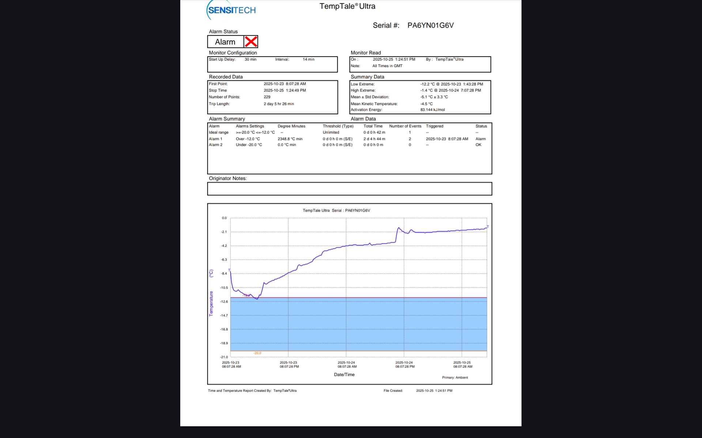Click the Number of Points value 229
Screen dimensions: 702x438
pos(267,97)
